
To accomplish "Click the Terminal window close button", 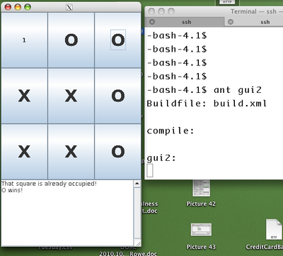I will tap(151, 11).
